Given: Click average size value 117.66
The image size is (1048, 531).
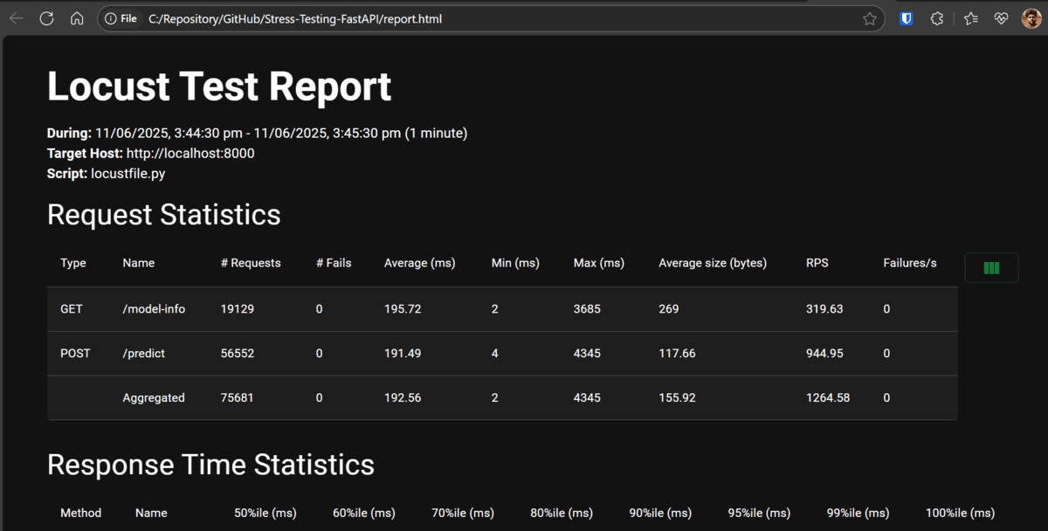Looking at the screenshot, I should point(677,354).
